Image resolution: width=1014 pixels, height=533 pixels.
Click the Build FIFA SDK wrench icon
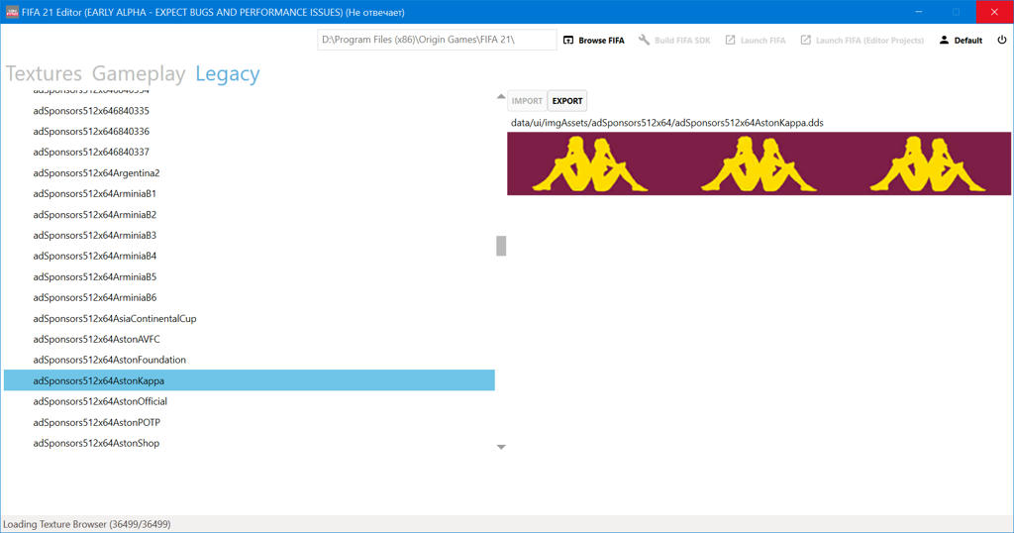[x=644, y=40]
